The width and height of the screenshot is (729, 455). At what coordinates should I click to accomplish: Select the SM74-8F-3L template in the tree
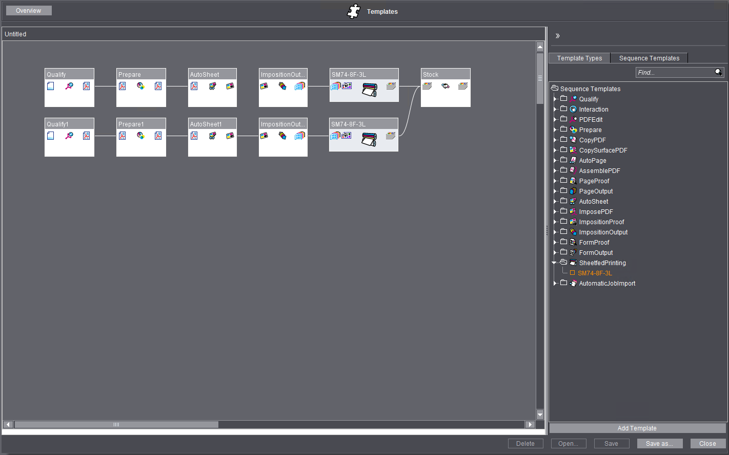click(x=595, y=273)
